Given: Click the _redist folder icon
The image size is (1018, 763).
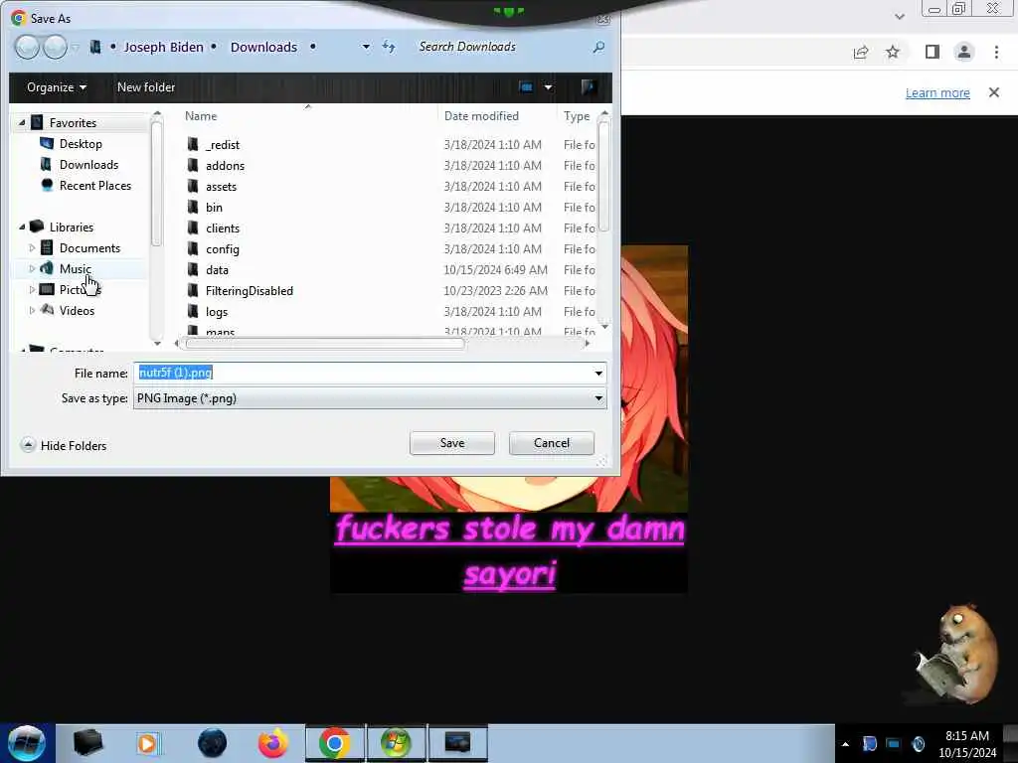Looking at the screenshot, I should pos(193,144).
